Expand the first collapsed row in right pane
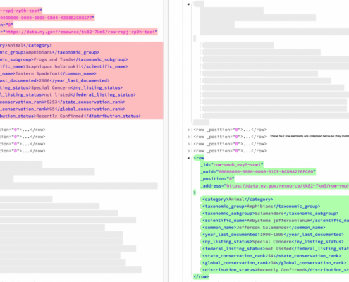Viewport: 349px width, 282px height. 188,130
